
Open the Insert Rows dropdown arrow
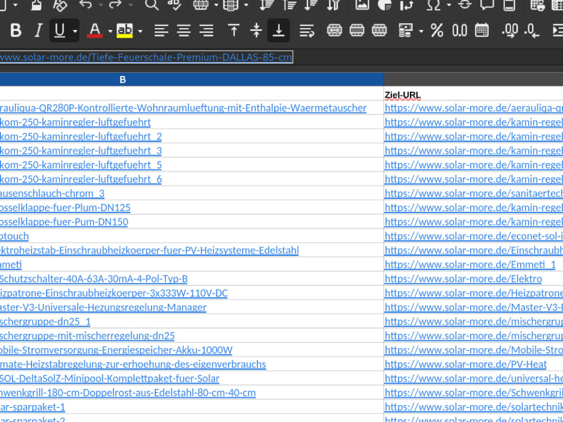(x=216, y=5)
